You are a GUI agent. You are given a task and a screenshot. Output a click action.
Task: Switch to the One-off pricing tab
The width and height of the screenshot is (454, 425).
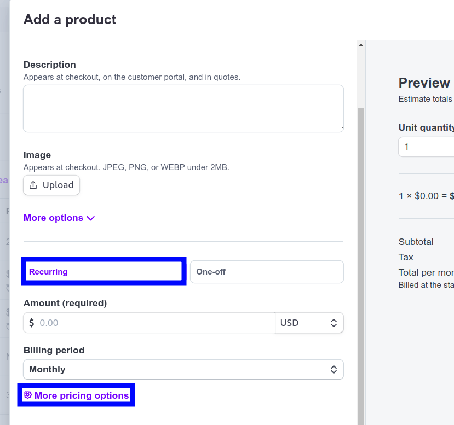(267, 271)
